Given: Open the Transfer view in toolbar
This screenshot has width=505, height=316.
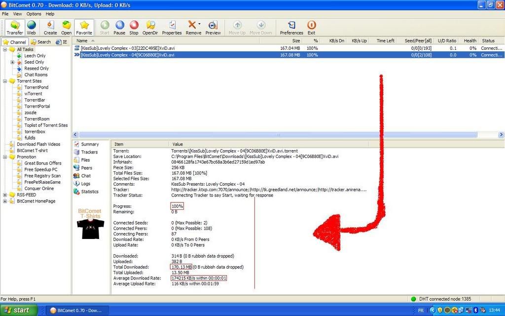Looking at the screenshot, I should coord(15,28).
